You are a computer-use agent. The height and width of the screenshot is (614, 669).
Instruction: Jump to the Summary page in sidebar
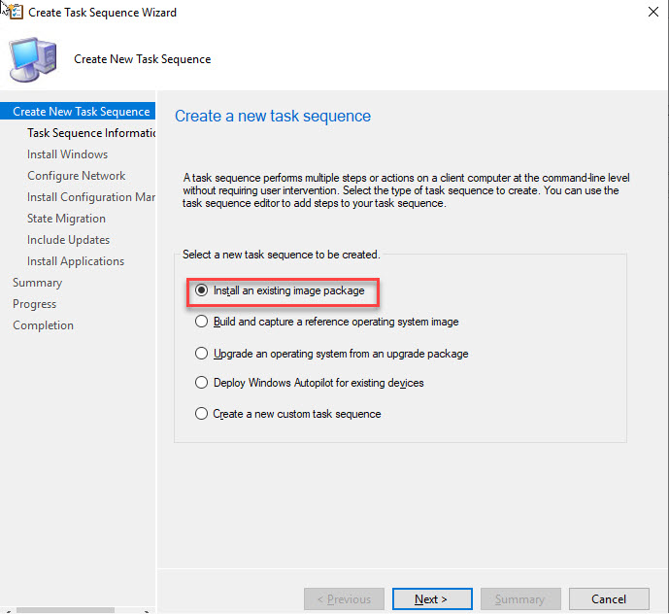tap(38, 283)
